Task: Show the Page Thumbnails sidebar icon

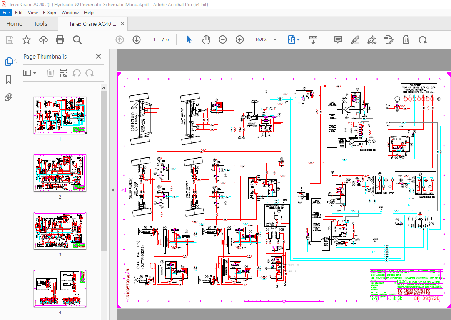Action: pyautogui.click(x=8, y=61)
